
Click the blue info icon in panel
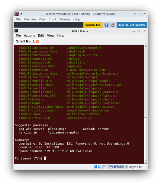click(106, 25)
